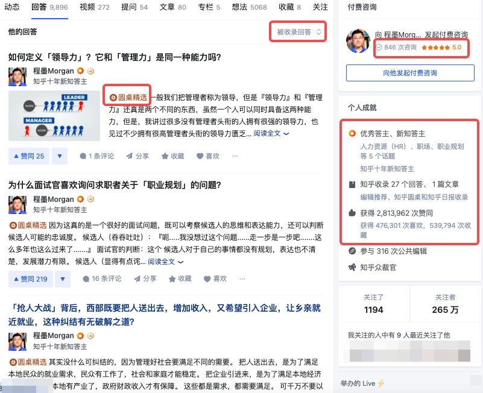Click LEADER/MANAGER answer thumbnail image
Image resolution: width=483 pixels, height=393 pixels.
tap(54, 116)
